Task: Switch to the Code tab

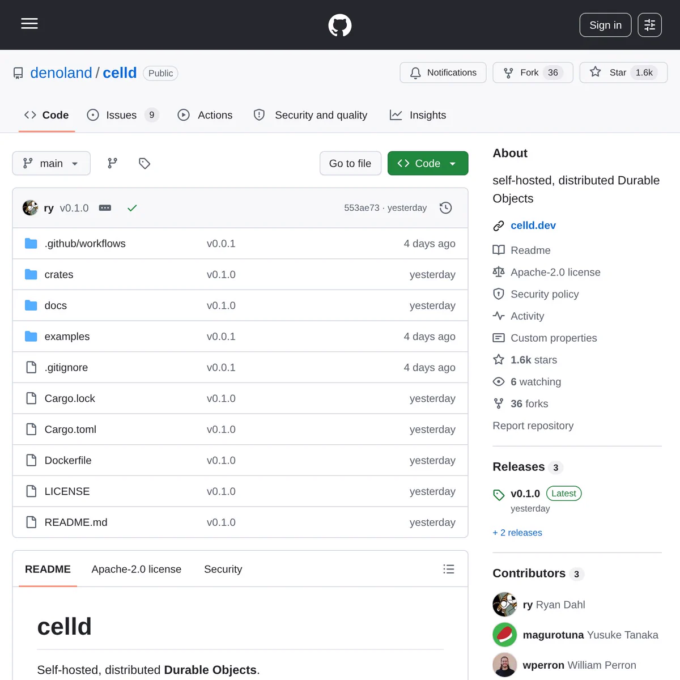Action: (x=46, y=115)
